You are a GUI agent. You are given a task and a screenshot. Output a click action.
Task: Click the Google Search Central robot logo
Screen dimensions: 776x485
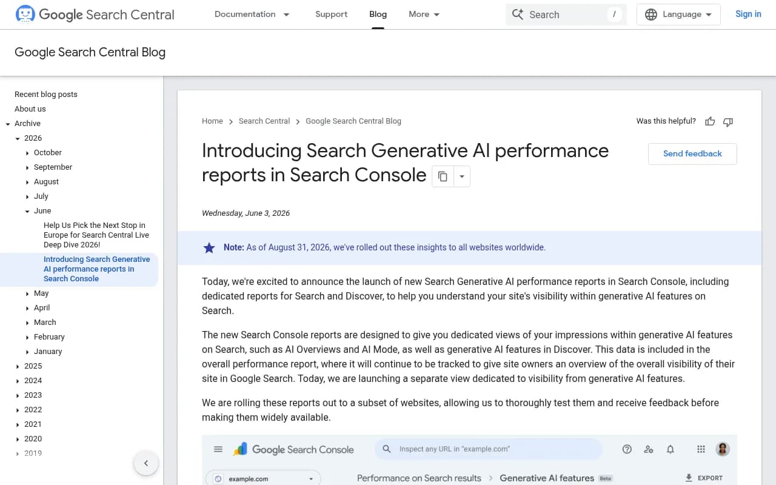point(25,14)
